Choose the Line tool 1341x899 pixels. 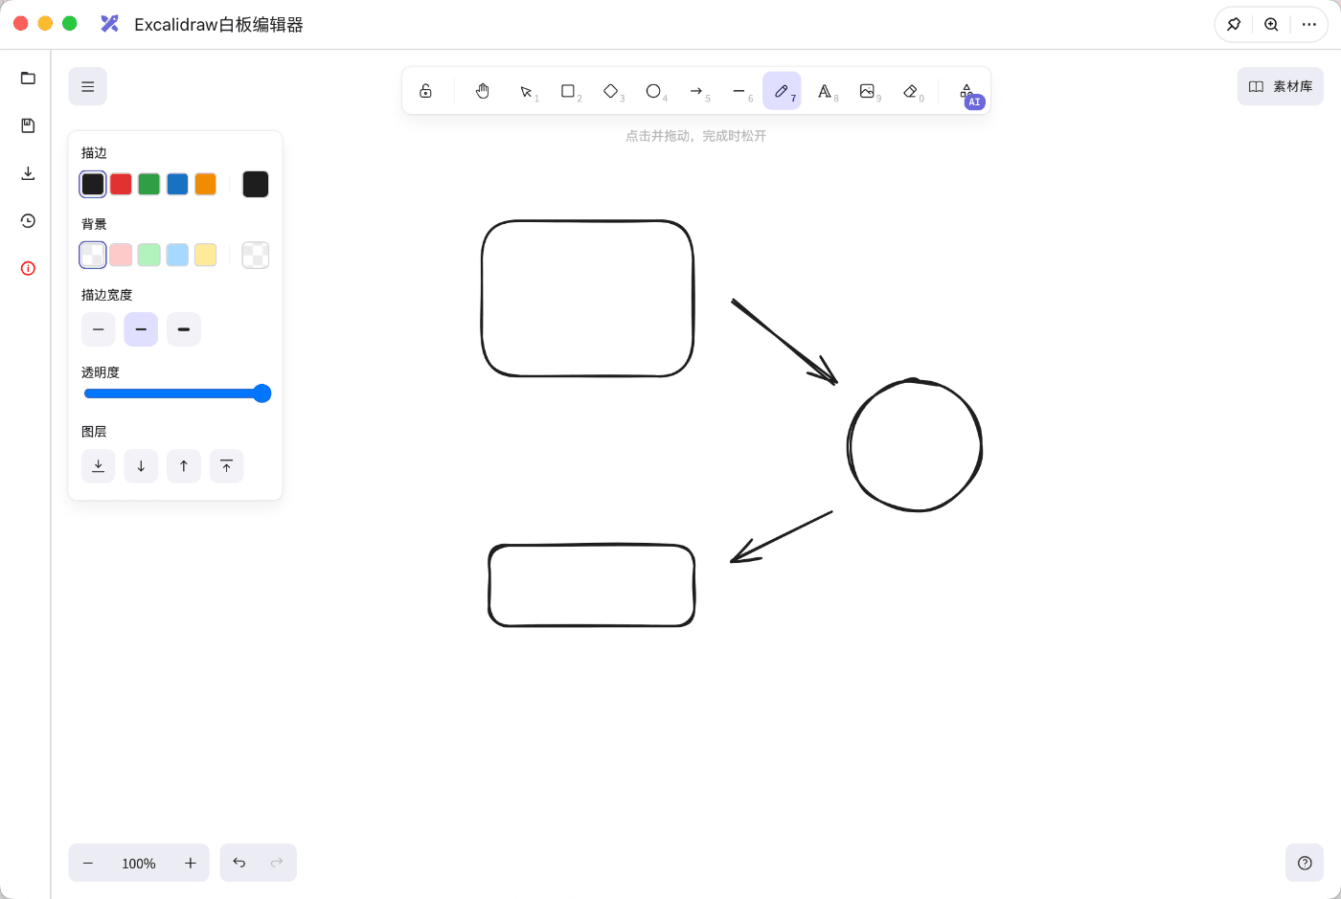point(739,91)
